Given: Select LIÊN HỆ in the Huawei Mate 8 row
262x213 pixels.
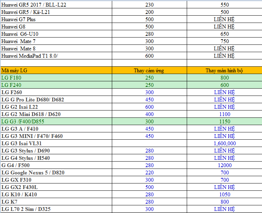Looking at the screenshot, I should pos(224,49).
